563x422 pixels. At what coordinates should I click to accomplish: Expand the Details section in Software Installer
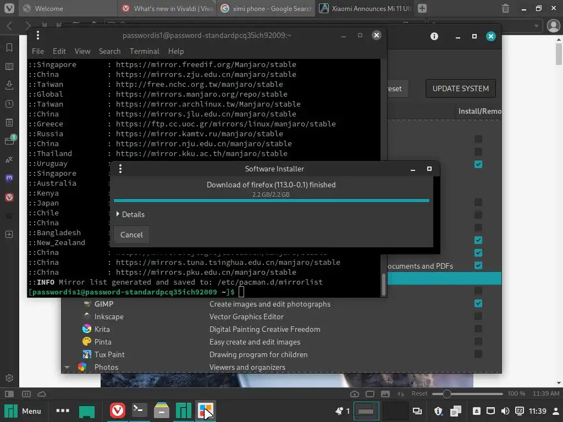click(x=130, y=214)
